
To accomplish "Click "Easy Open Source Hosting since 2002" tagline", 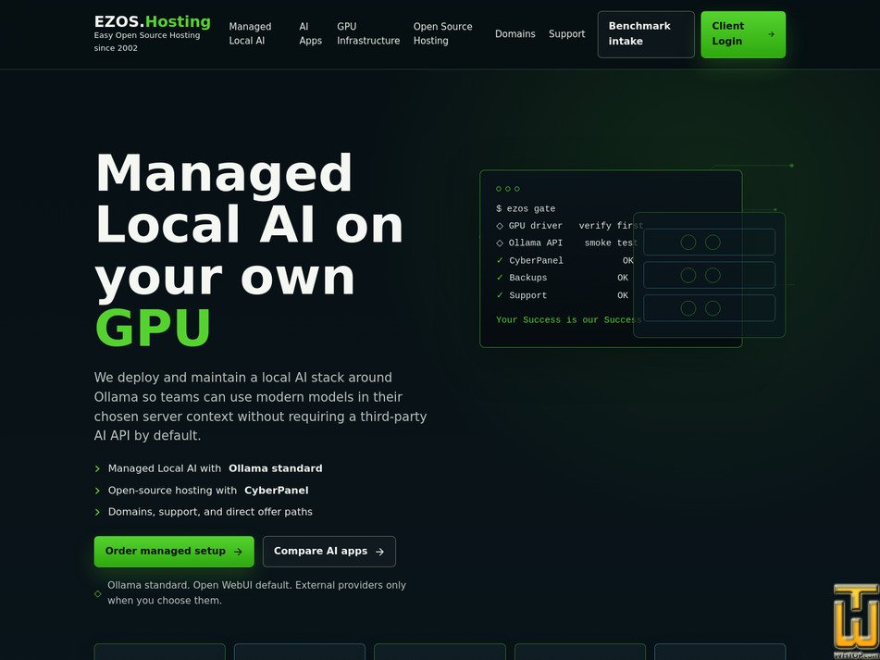I will pos(147,42).
